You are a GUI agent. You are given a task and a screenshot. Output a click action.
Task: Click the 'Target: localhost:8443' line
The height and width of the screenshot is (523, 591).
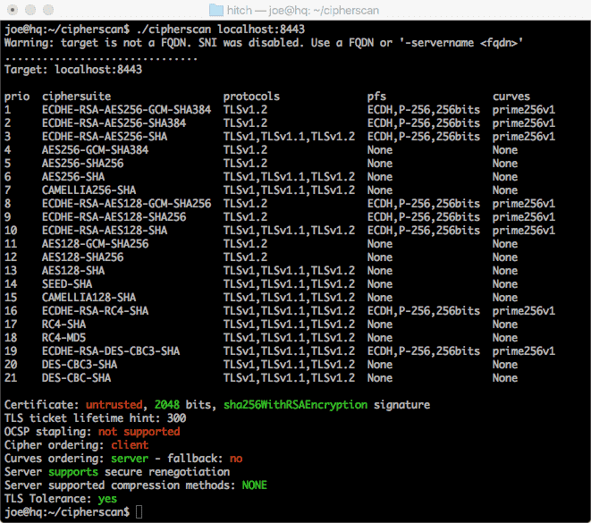73,70
